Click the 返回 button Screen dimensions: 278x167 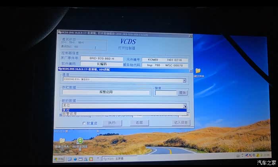click(x=139, y=123)
